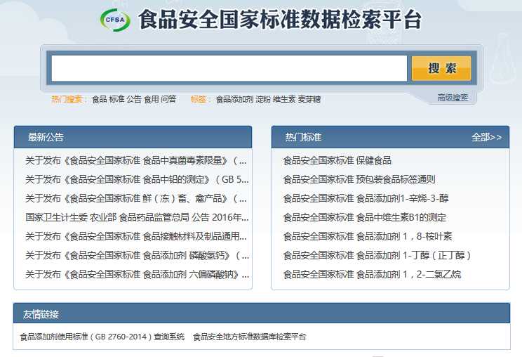Choose the 维生素 tag
The height and width of the screenshot is (357, 522).
284,99
